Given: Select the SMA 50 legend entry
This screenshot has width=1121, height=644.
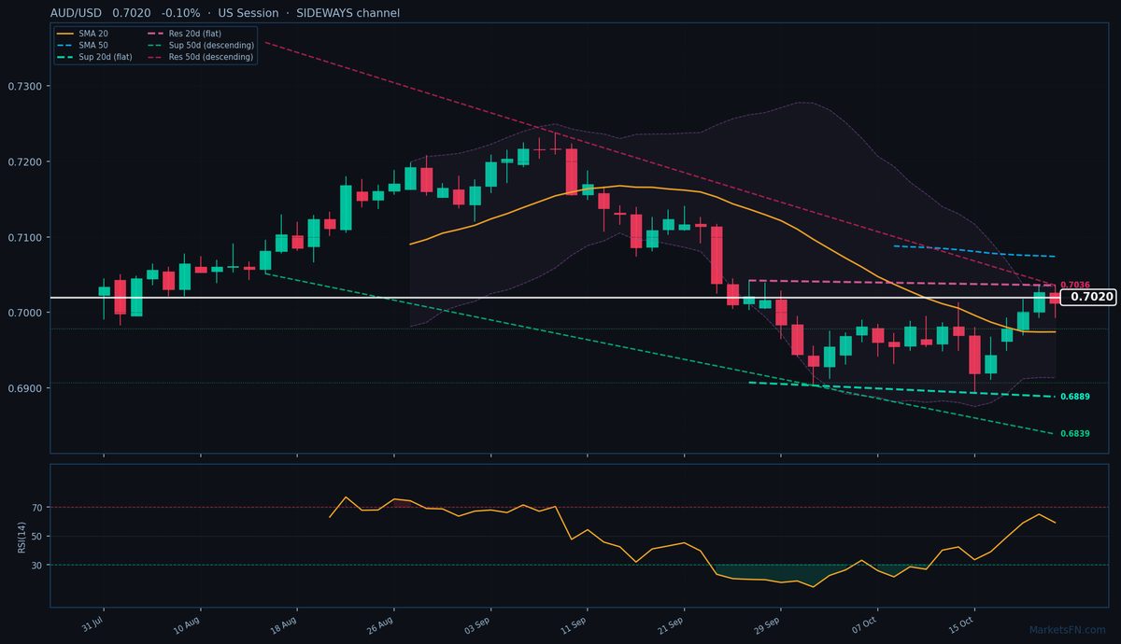Looking at the screenshot, I should tap(81, 45).
